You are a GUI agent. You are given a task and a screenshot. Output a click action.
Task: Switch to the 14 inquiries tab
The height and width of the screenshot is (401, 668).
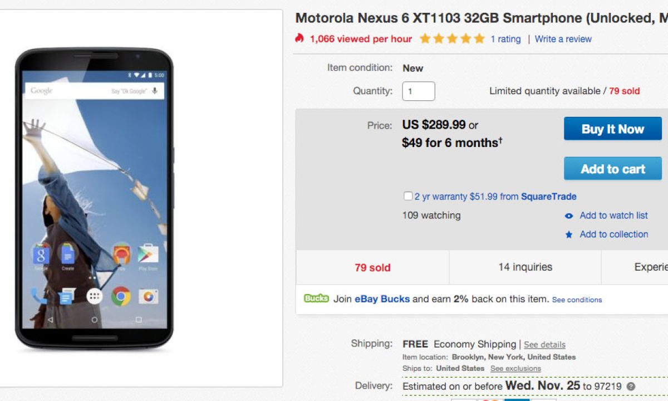pos(525,267)
